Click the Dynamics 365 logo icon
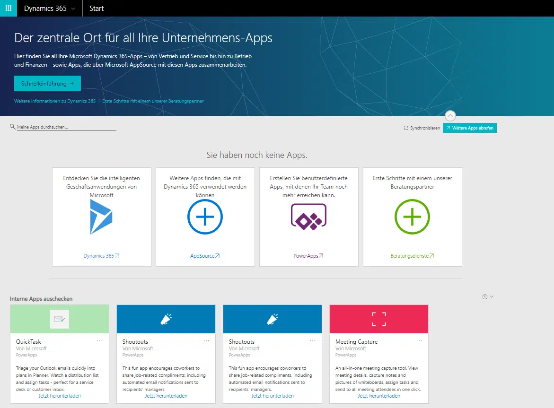 point(101,217)
